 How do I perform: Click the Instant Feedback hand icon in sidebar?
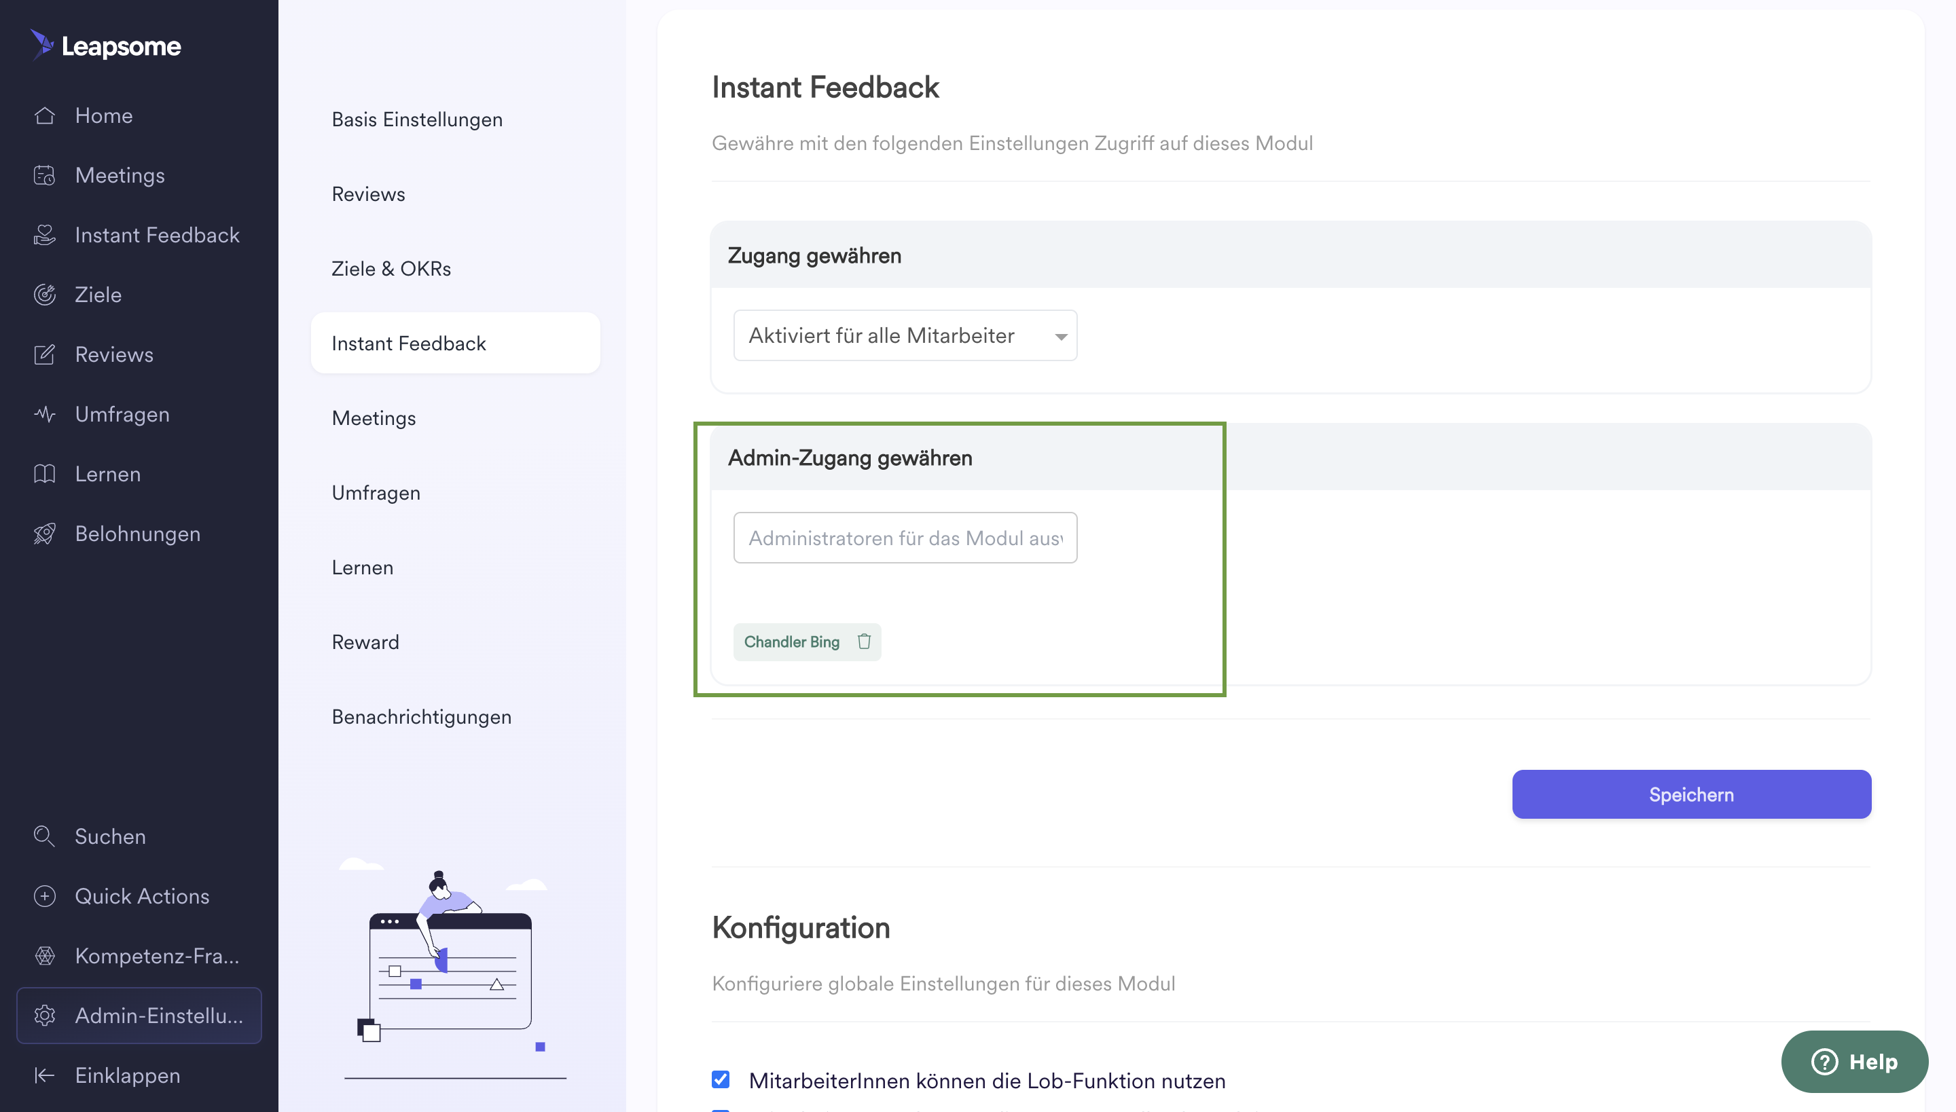click(44, 234)
